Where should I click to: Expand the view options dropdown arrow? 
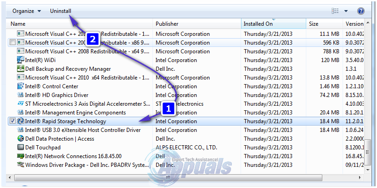coord(346,11)
